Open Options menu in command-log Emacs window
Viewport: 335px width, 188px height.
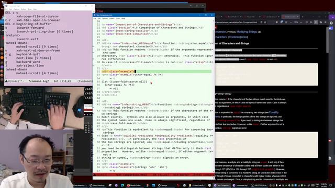[16, 9]
